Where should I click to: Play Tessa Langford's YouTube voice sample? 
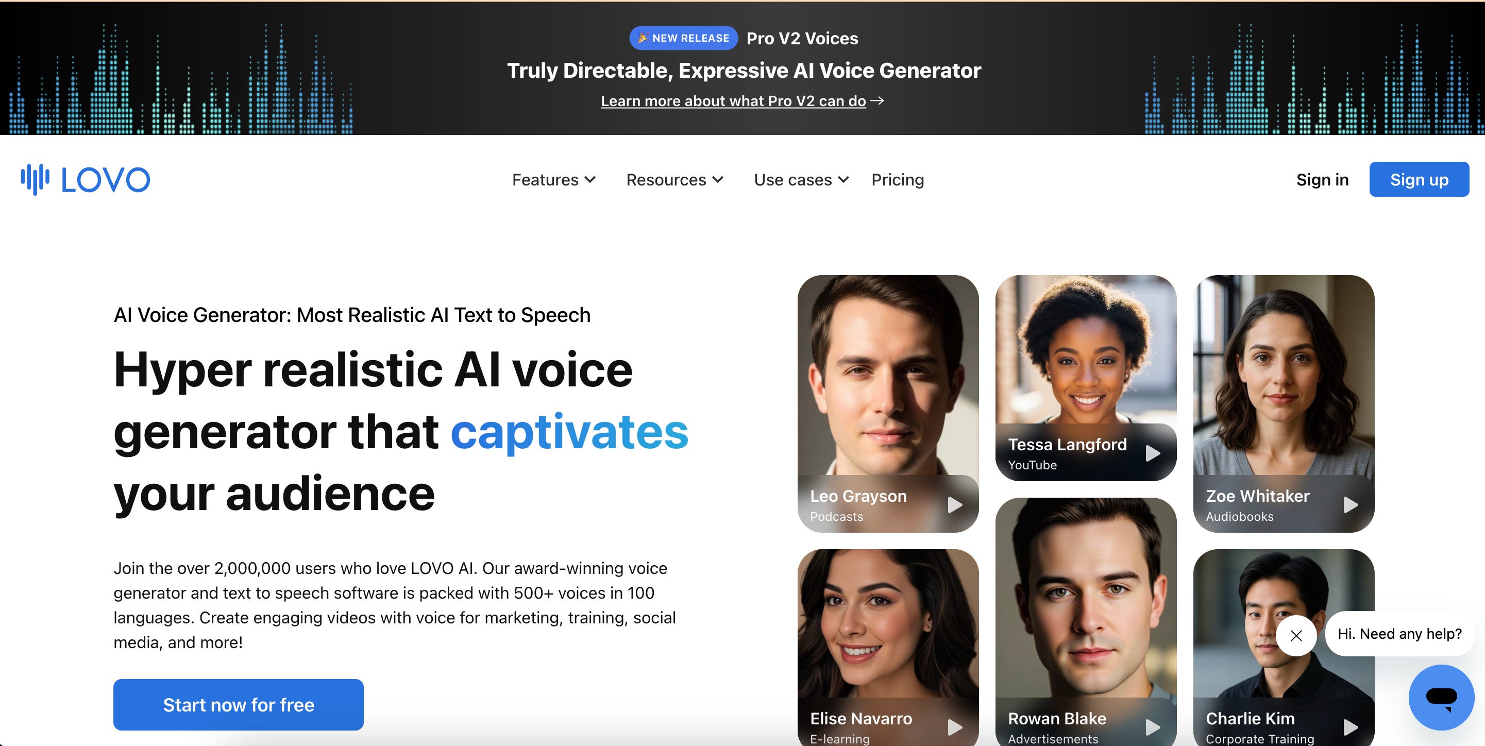click(1152, 453)
